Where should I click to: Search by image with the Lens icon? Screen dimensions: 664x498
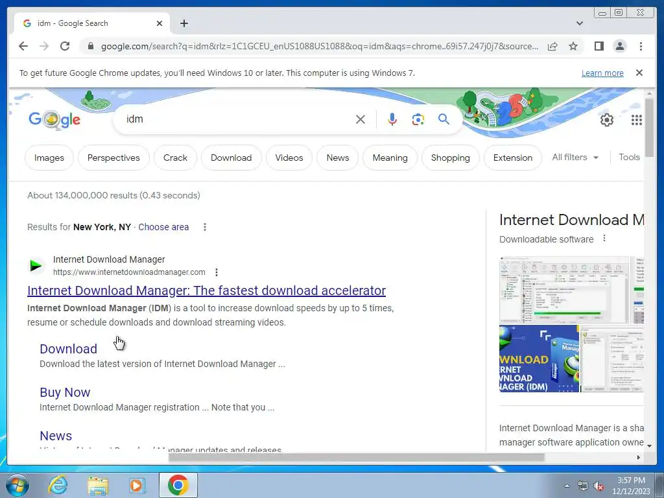click(418, 119)
